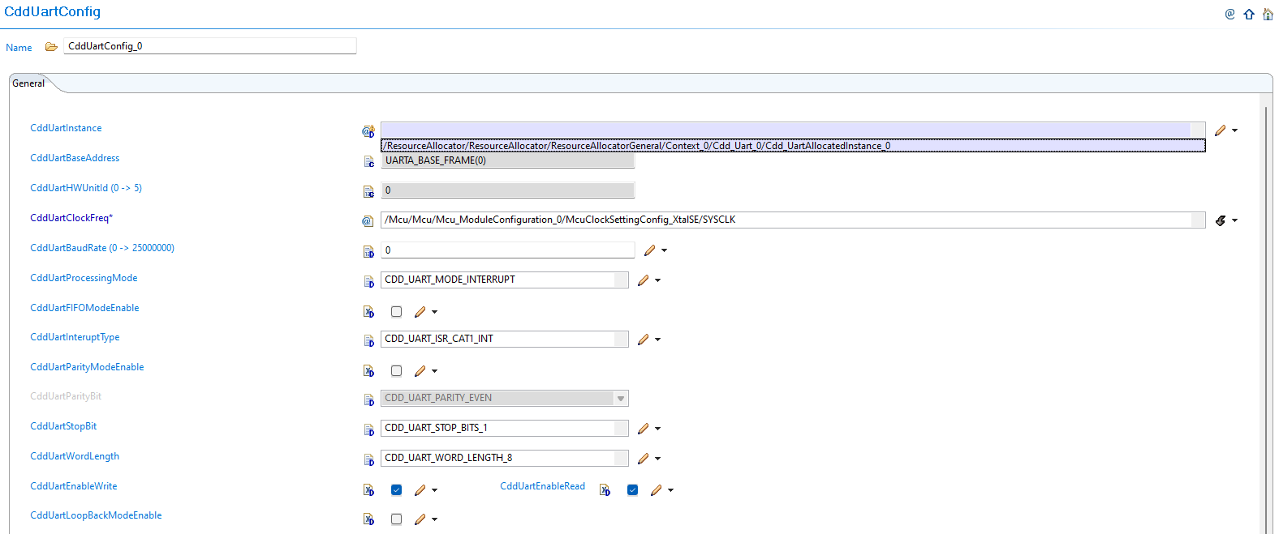Click pencil edit icon for CddUartInstance
1279x534 pixels.
pos(1220,130)
